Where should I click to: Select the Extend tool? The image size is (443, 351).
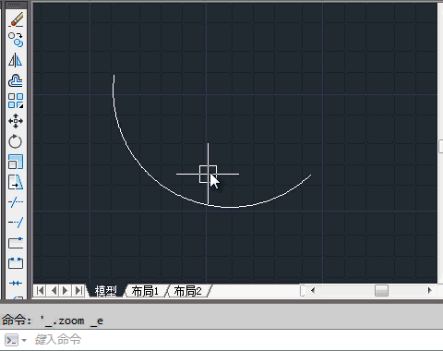[16, 223]
